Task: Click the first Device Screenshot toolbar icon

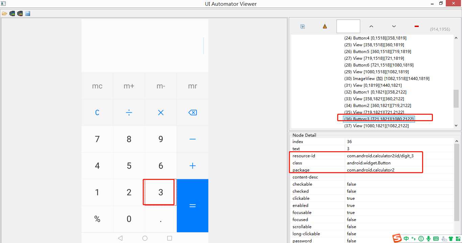Action: 12,13
